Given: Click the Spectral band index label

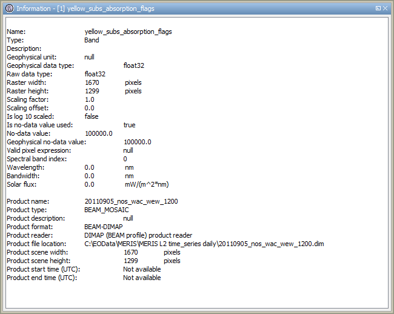Looking at the screenshot, I should tap(36, 159).
